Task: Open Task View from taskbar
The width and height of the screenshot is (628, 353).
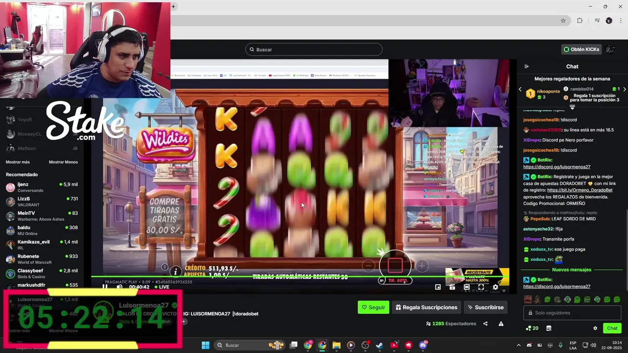Action: click(293, 345)
